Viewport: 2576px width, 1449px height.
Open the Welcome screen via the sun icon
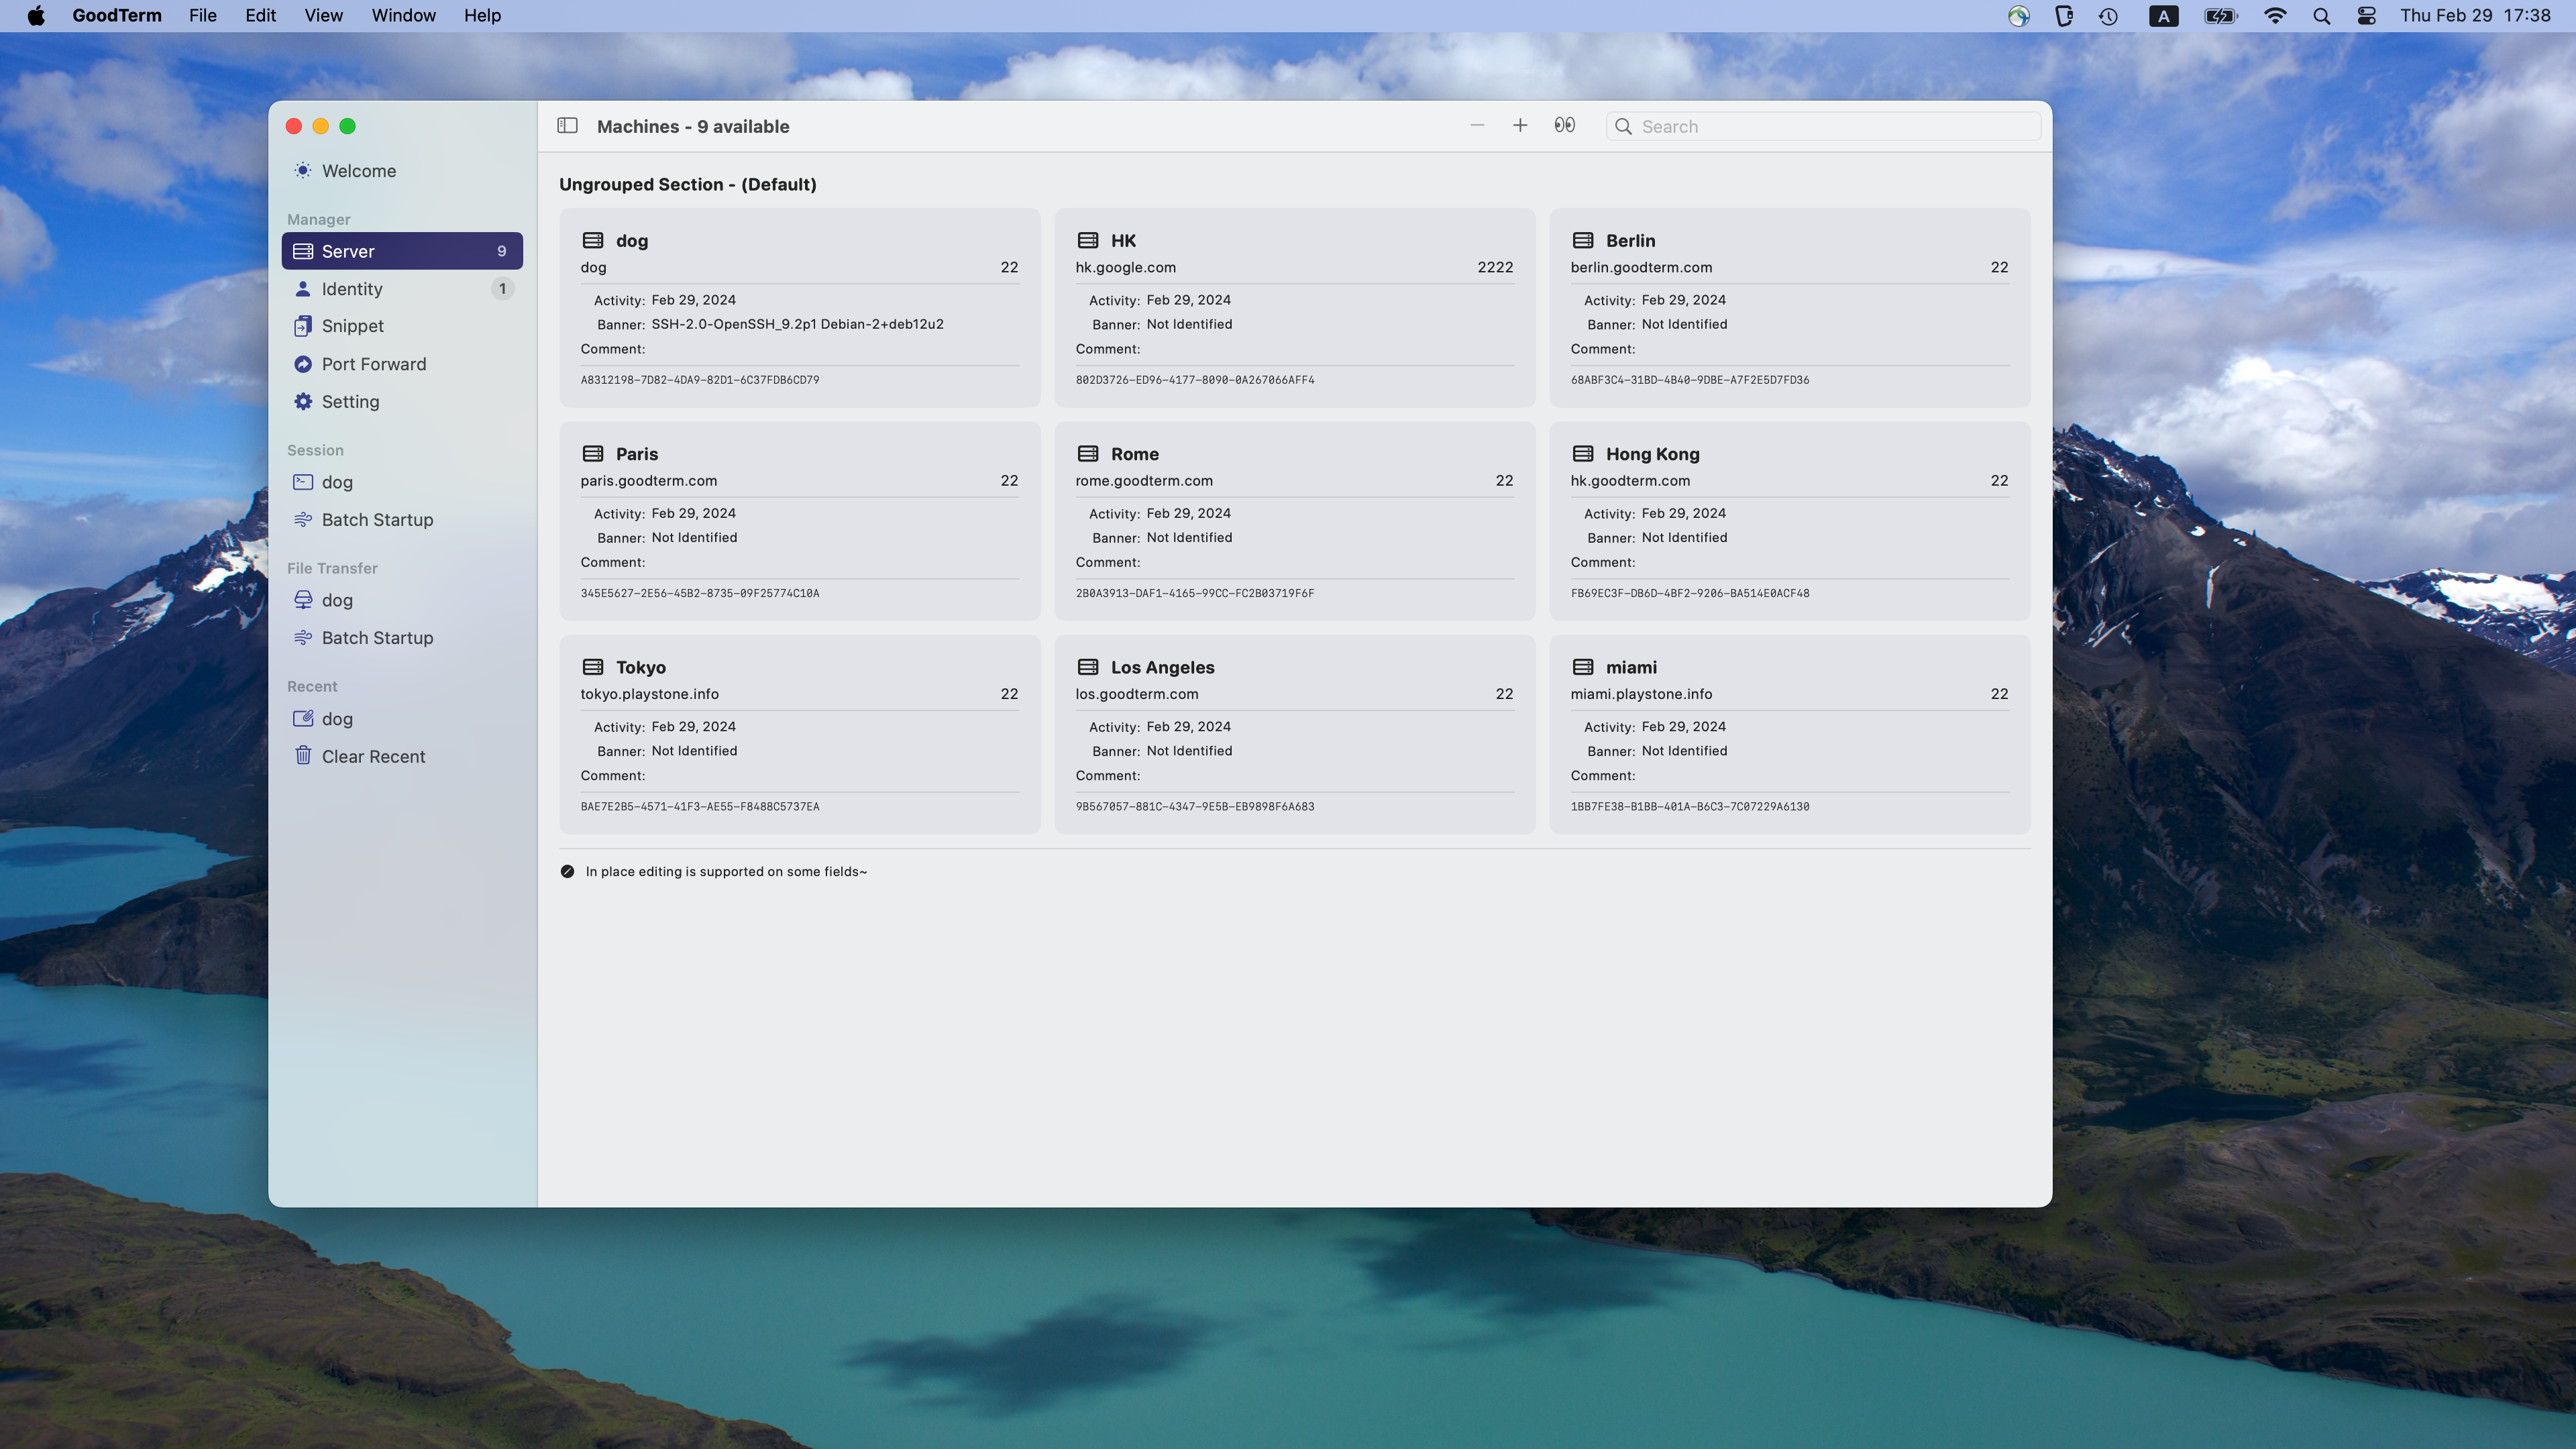coord(303,170)
